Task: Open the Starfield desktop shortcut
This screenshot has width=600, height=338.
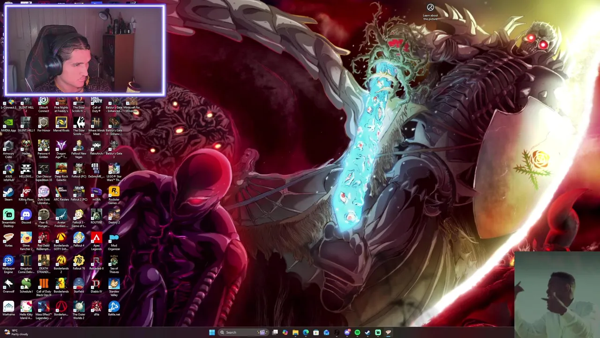Action: tap(79, 286)
